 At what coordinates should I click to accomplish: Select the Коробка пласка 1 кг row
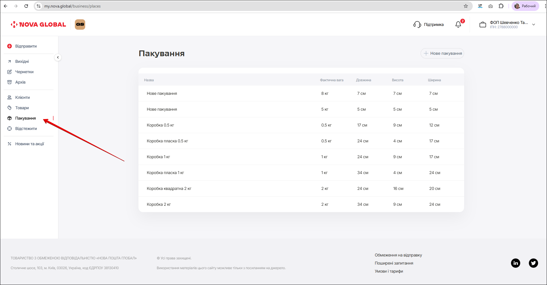click(x=301, y=173)
